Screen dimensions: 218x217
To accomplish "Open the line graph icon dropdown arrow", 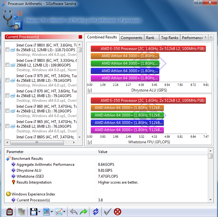I will click(x=64, y=212).
